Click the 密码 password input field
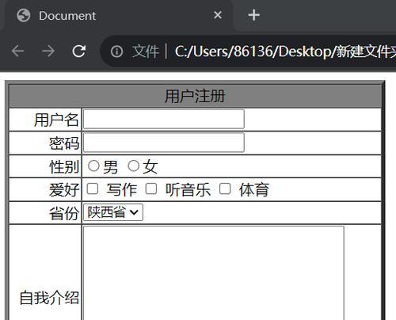Screen dimensions: 396x320 coord(164,143)
